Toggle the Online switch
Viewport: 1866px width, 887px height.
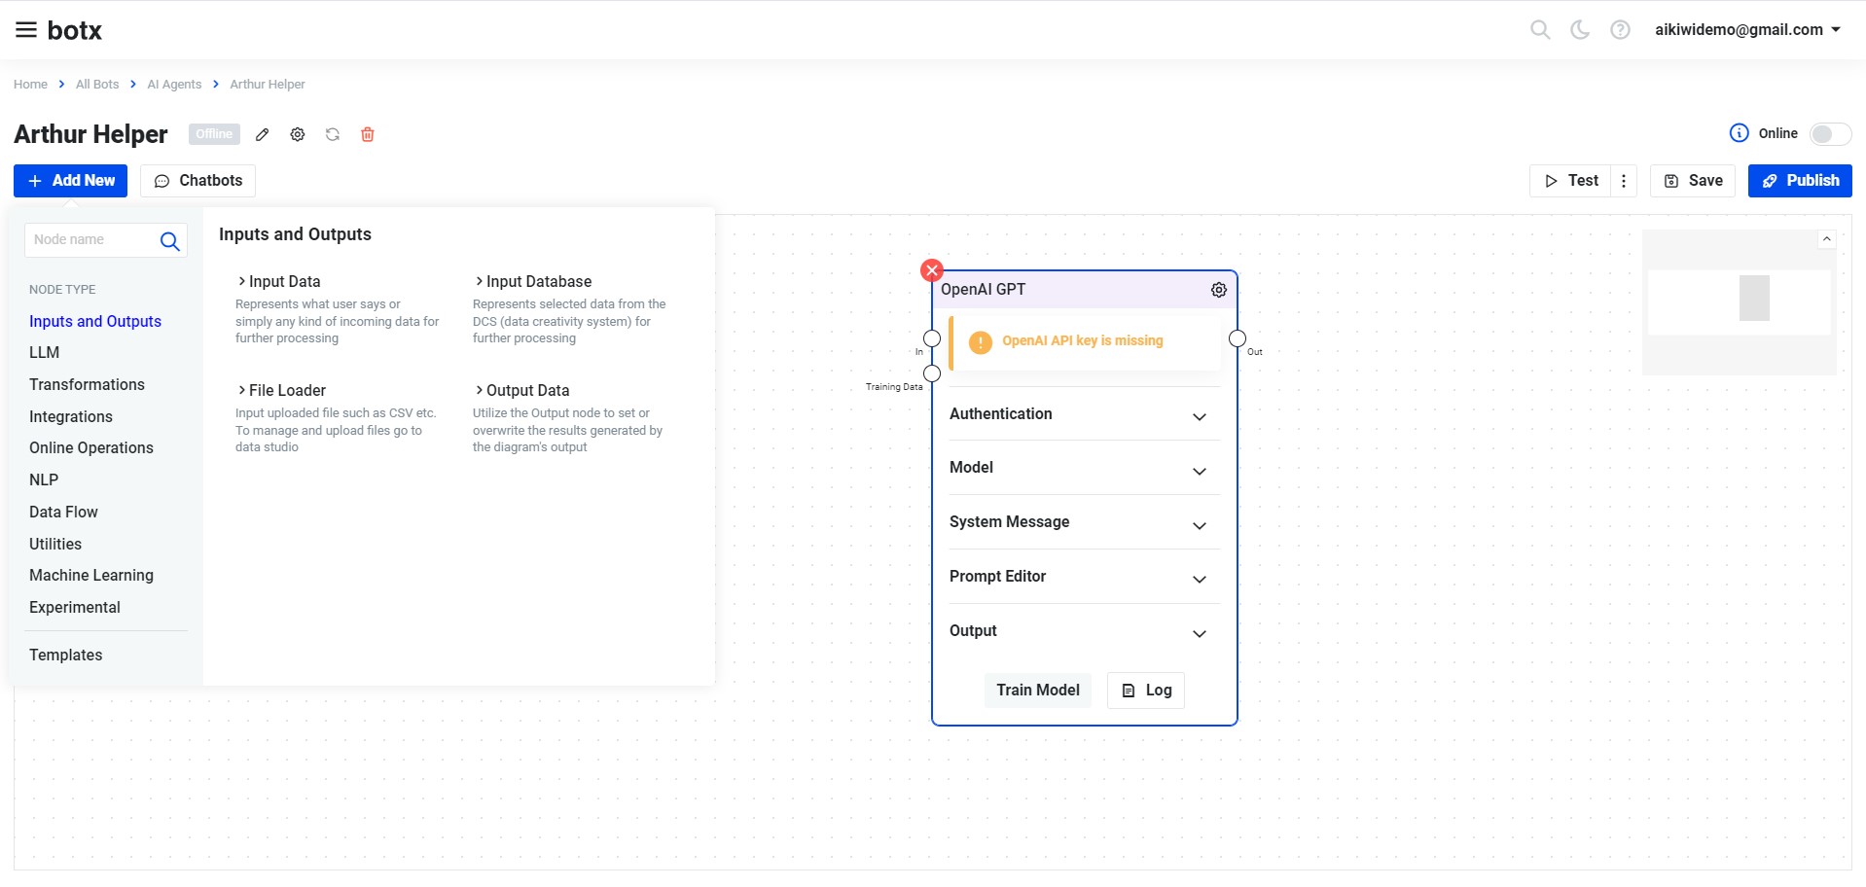[1830, 134]
